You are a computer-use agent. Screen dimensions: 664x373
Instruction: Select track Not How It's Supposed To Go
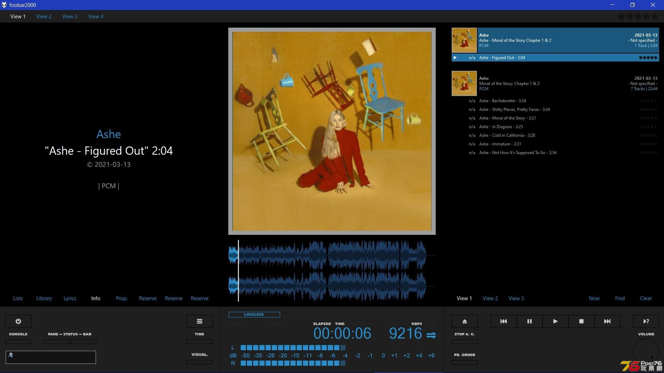[x=555, y=153]
